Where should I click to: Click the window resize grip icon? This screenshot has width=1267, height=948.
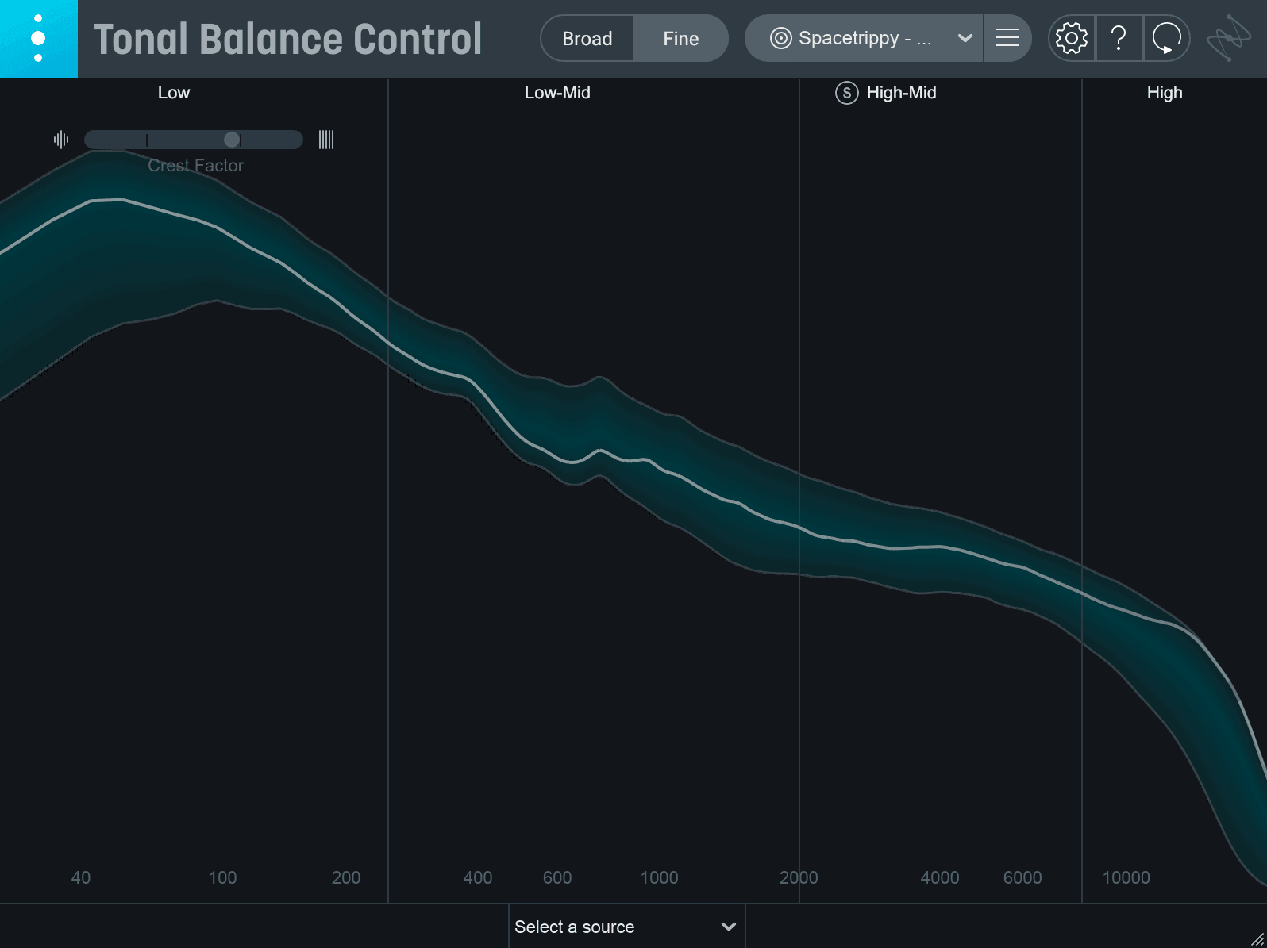coord(1257,938)
